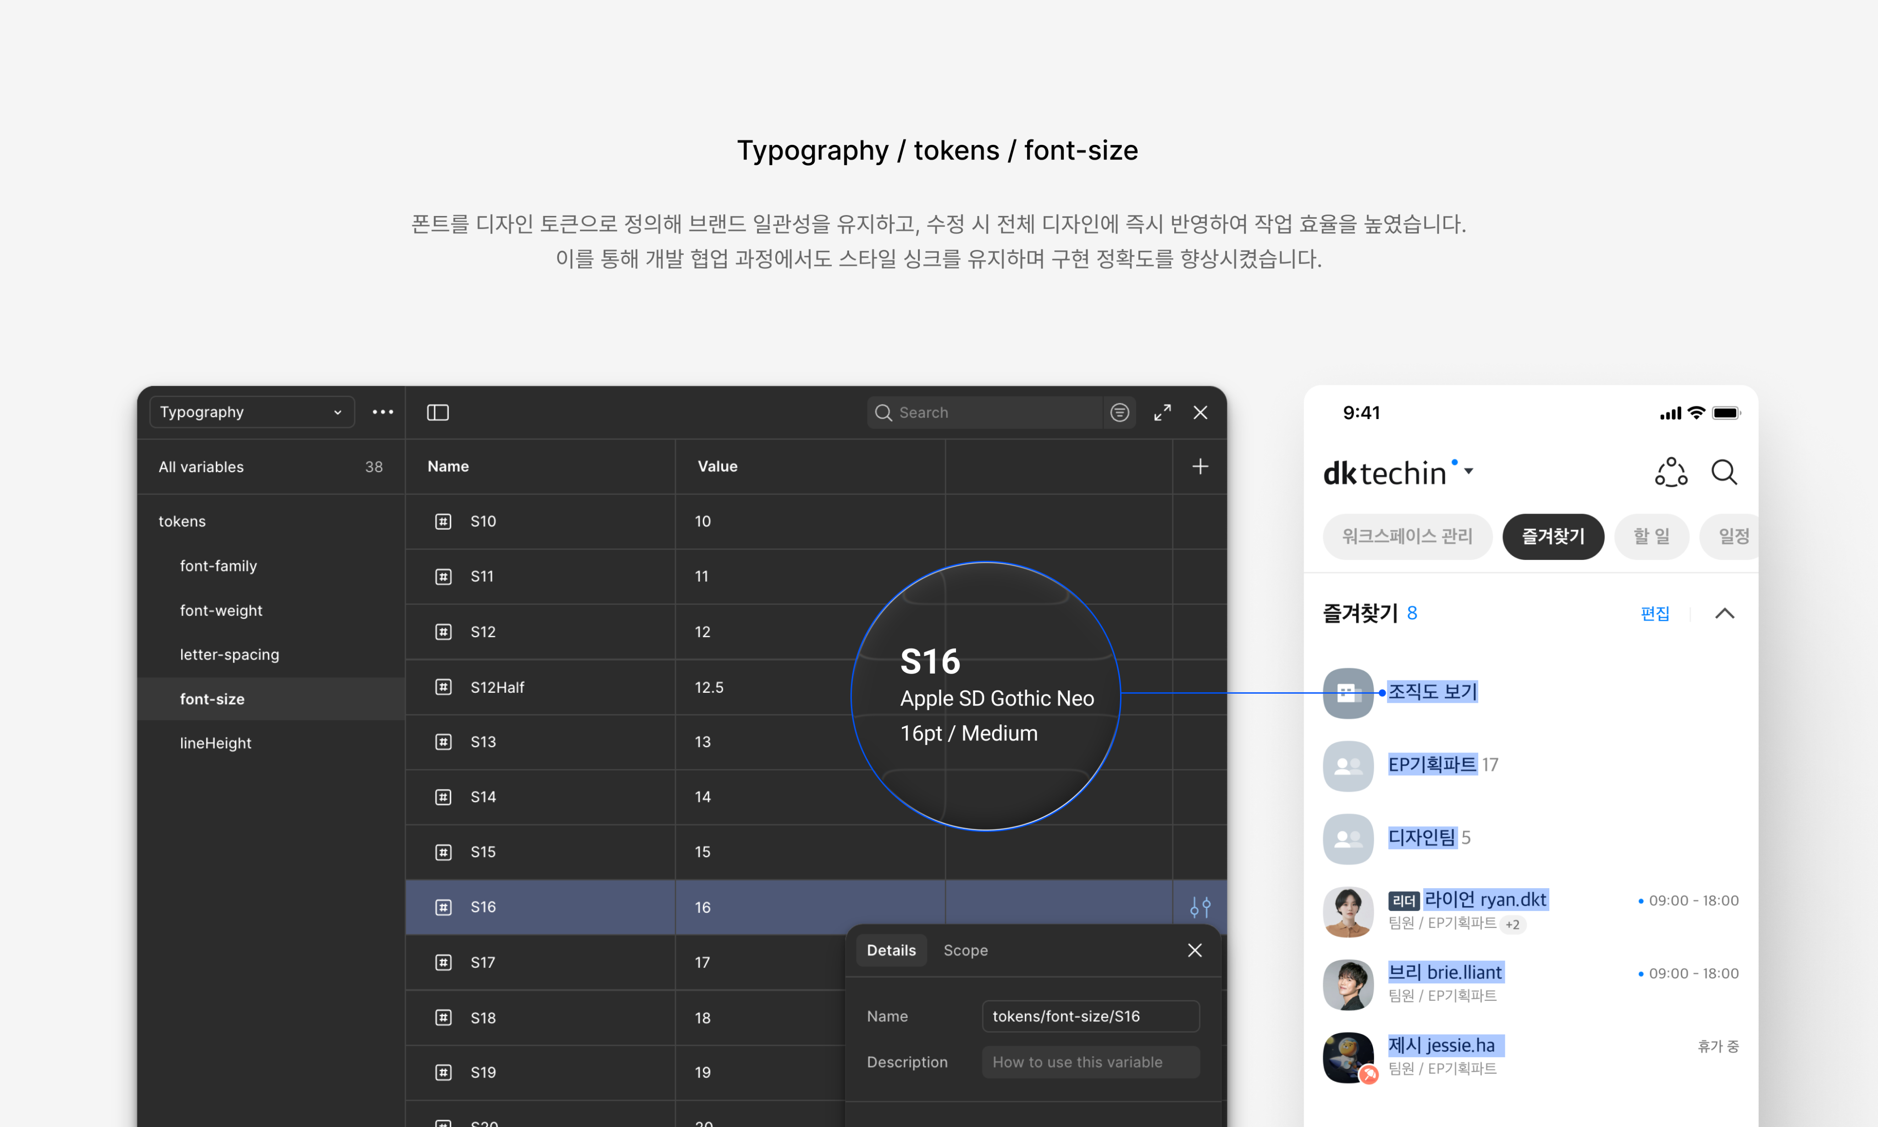Tap the magnifier search icon in dktechin header
This screenshot has height=1127, width=1878.
[1724, 472]
